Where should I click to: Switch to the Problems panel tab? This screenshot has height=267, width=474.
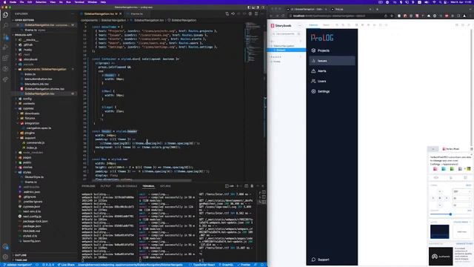[88, 186]
